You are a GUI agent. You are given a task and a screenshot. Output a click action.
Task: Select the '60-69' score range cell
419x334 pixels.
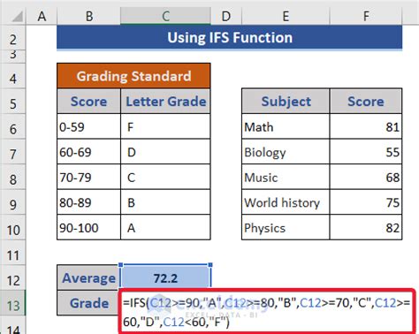coord(88,152)
